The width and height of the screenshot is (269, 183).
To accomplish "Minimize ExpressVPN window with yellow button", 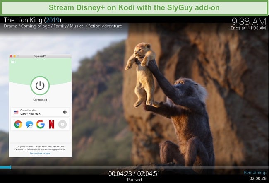I will pyautogui.click(x=14, y=56).
